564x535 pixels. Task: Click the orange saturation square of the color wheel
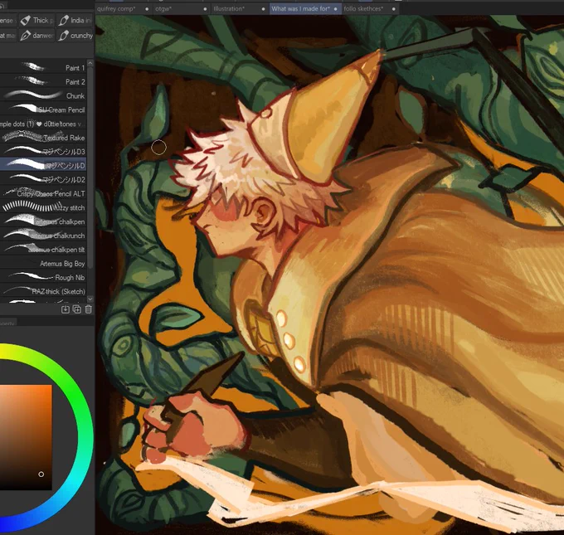pyautogui.click(x=26, y=437)
